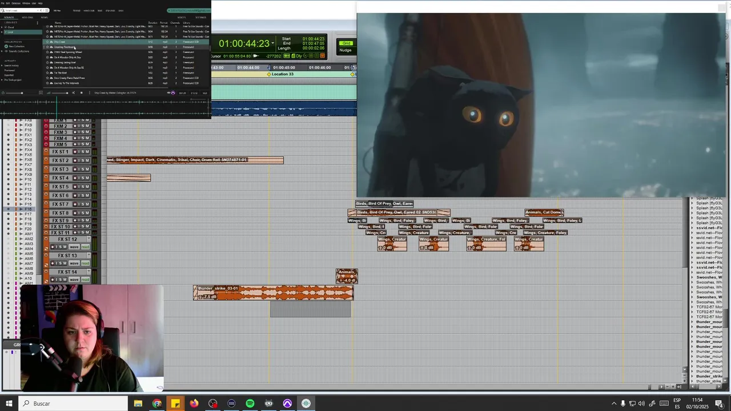Click the waveform icon next to cursor readout

[x=256, y=56]
